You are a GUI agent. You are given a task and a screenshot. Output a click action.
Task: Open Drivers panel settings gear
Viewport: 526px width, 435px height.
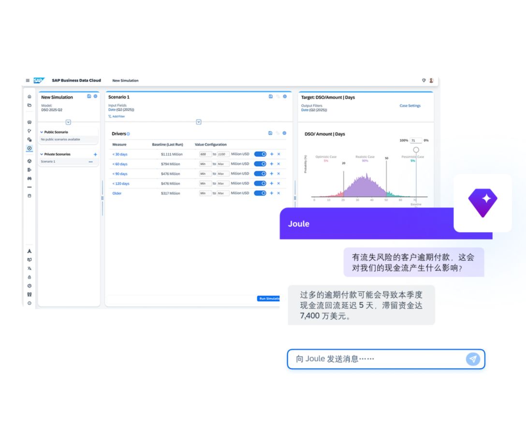(x=284, y=133)
